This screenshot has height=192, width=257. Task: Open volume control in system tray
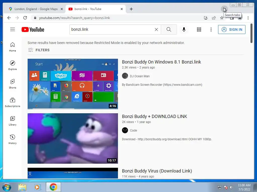coord(232,187)
